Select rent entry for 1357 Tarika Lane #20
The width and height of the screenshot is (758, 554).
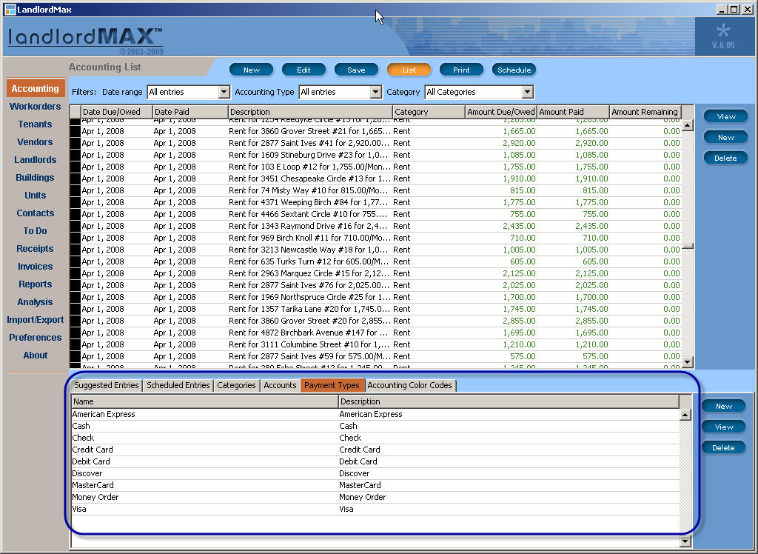[x=375, y=309]
